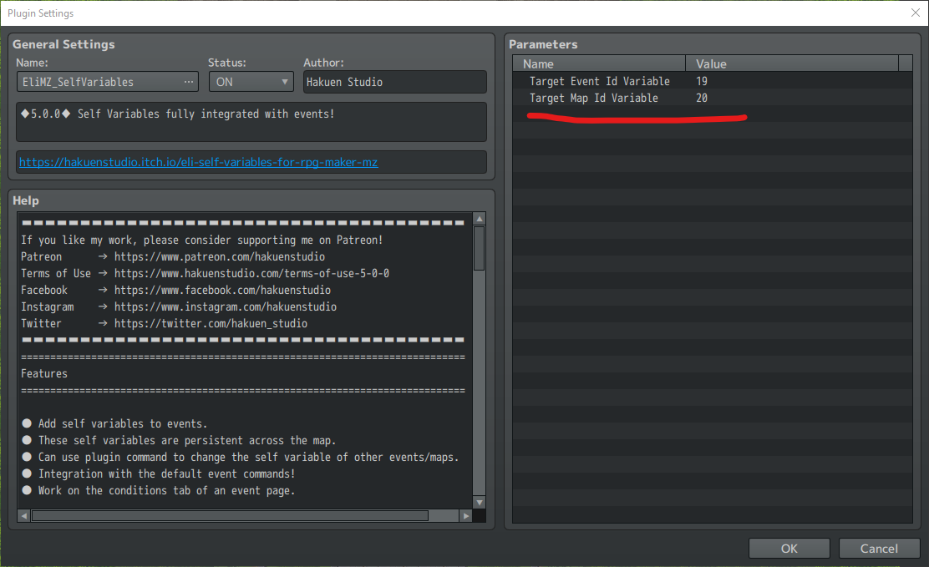Discard changes with the Cancel button
The height and width of the screenshot is (567, 929).
[879, 548]
